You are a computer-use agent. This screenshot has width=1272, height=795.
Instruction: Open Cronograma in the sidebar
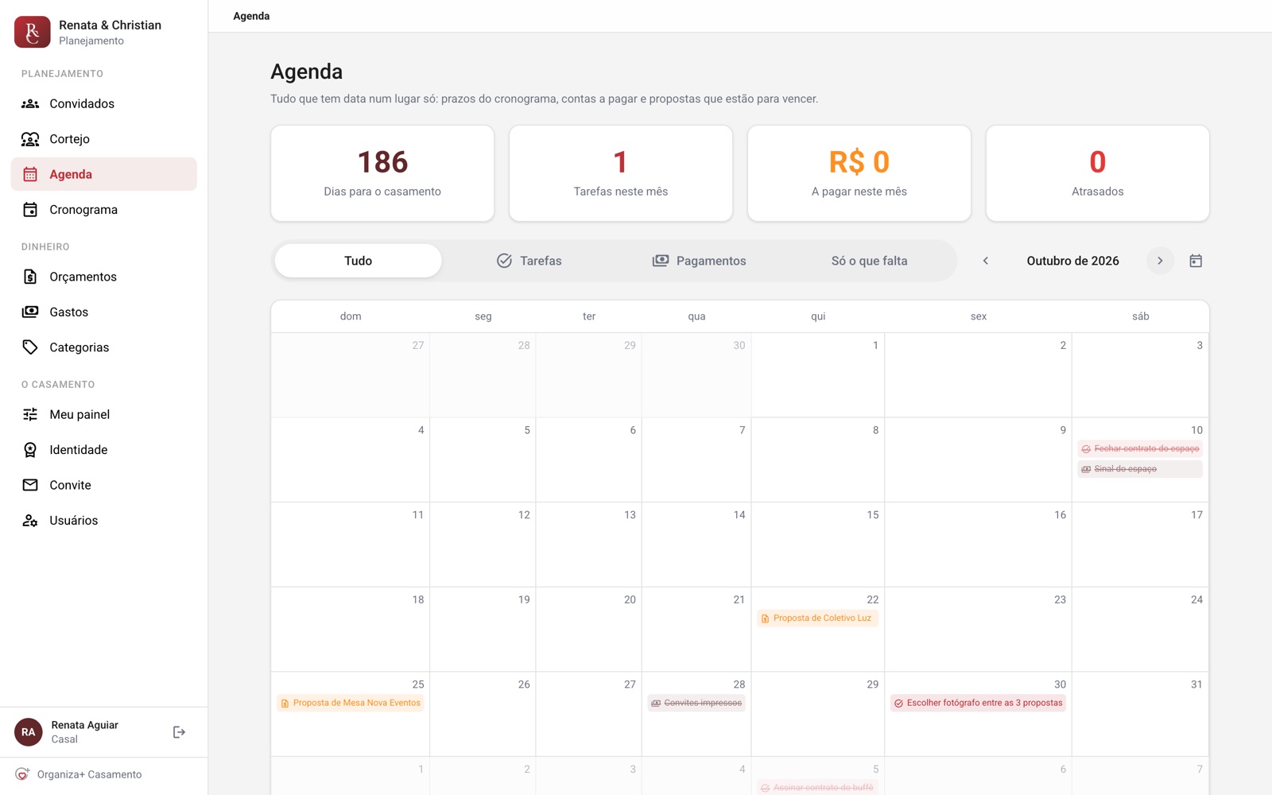click(104, 210)
